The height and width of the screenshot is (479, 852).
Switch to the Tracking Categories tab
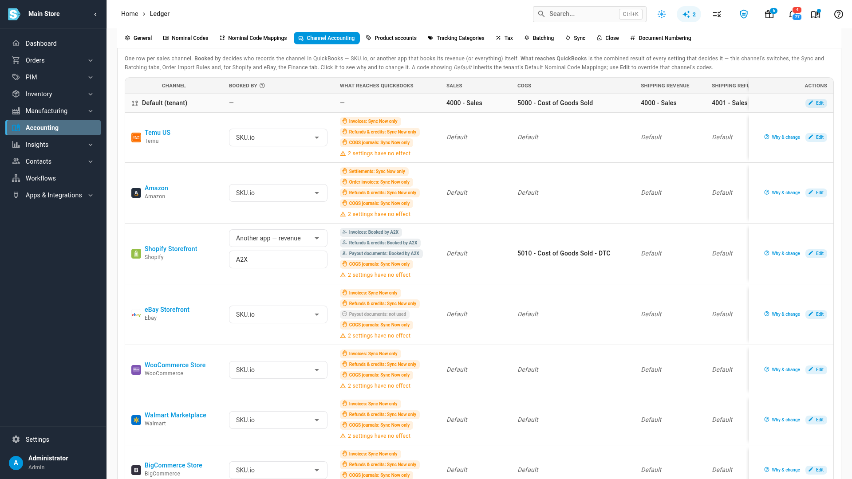pos(456,38)
